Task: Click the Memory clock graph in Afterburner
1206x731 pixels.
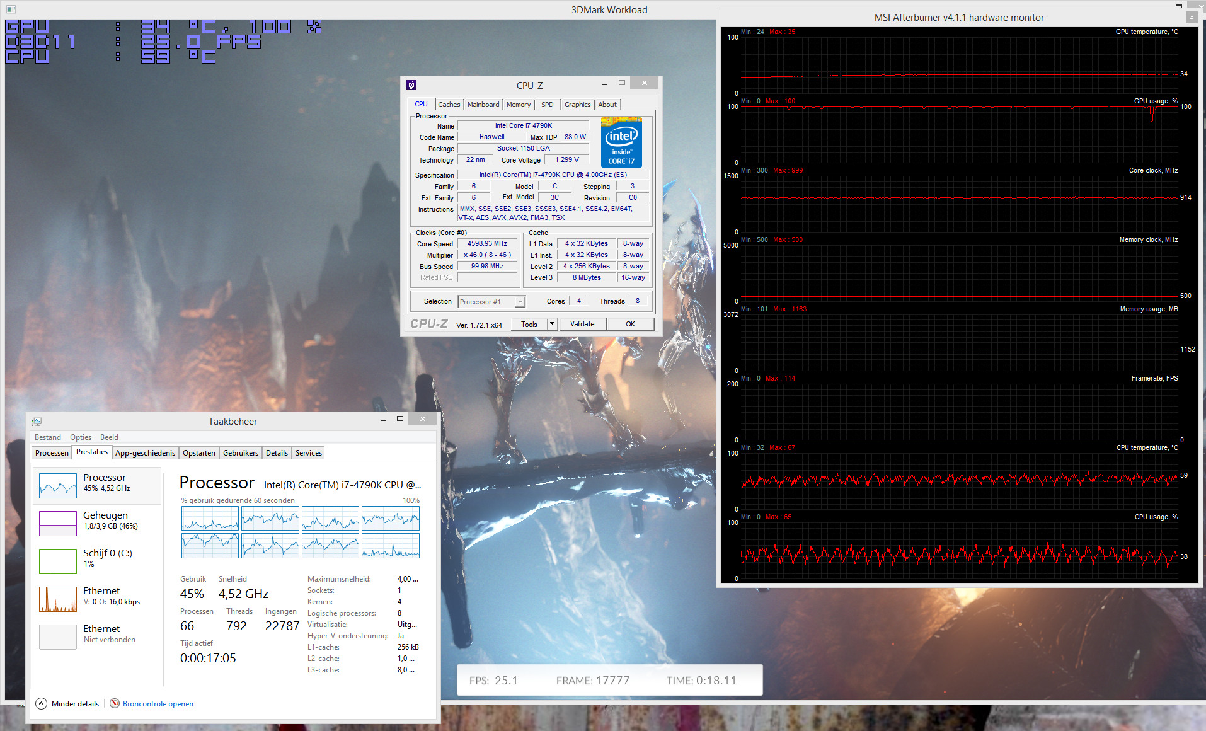Action: 960,273
